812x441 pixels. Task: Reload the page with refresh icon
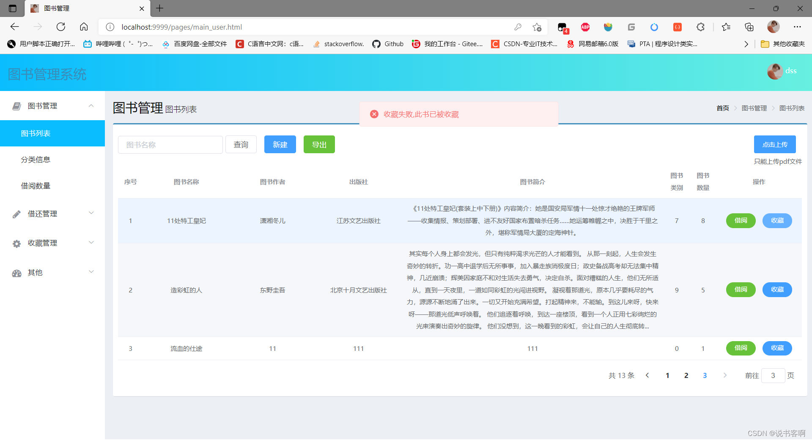pos(61,27)
